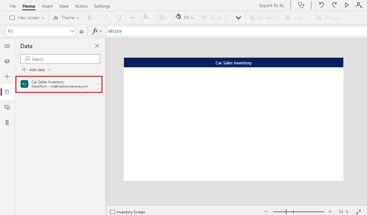This screenshot has height=215, width=367.
Task: Redo the last change
Action: 334,5
